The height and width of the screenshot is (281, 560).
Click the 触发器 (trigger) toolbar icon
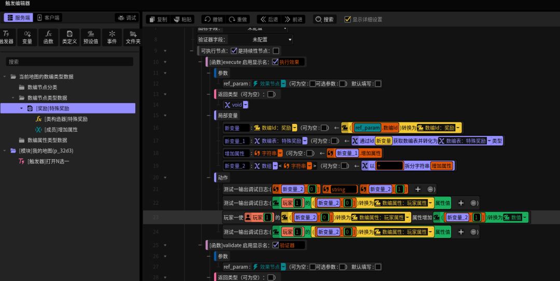[x=6, y=36]
